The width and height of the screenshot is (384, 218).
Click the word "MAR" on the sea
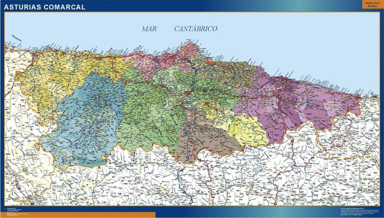(149, 29)
